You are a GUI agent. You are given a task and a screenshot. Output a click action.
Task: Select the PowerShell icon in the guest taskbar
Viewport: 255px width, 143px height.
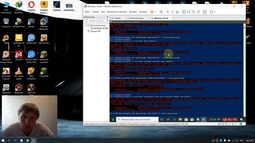point(203,120)
